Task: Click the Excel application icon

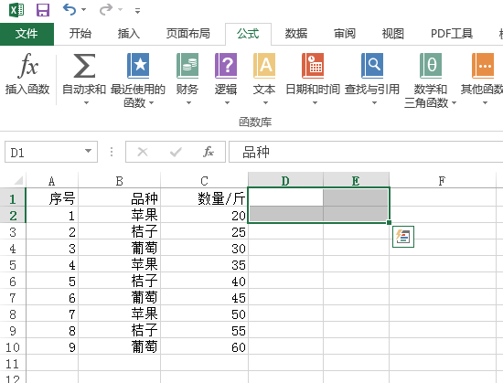Action: (x=16, y=10)
